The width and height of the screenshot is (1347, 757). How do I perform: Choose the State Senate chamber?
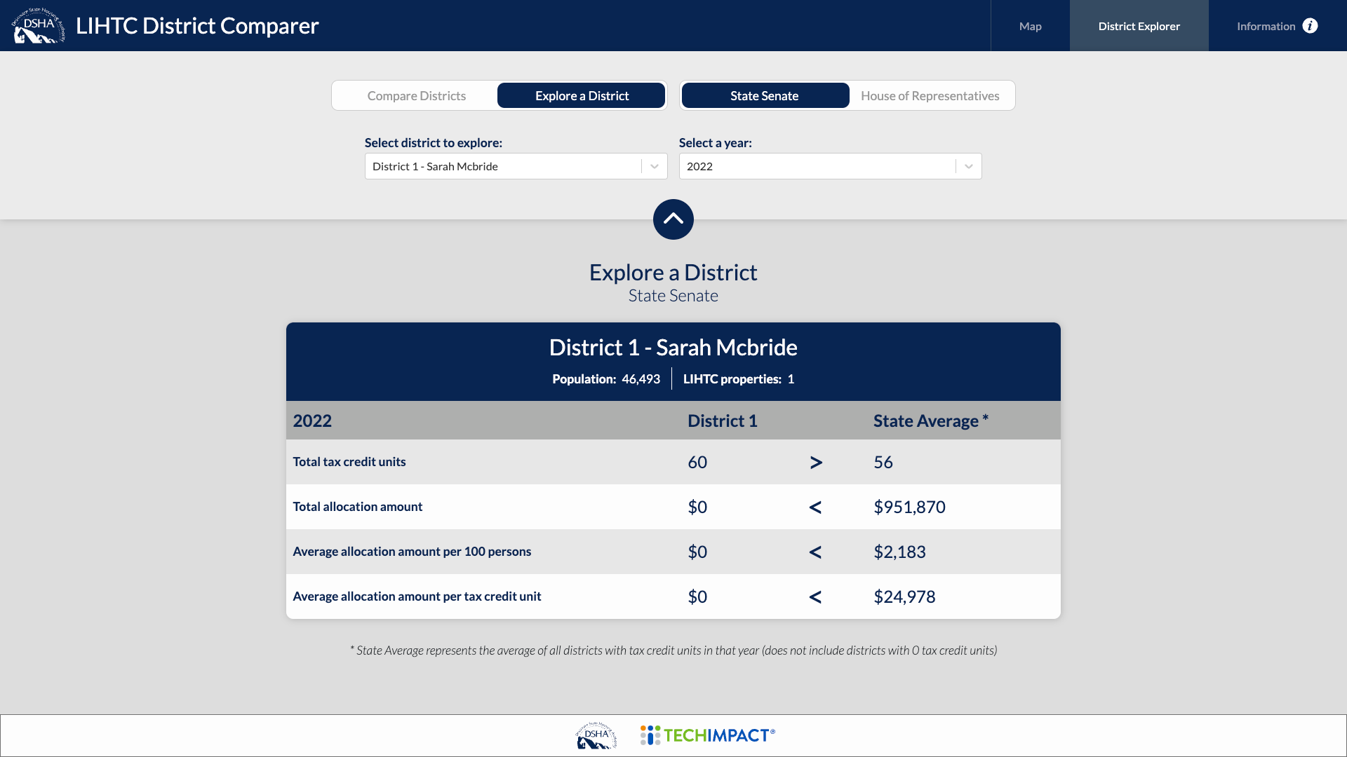click(765, 95)
